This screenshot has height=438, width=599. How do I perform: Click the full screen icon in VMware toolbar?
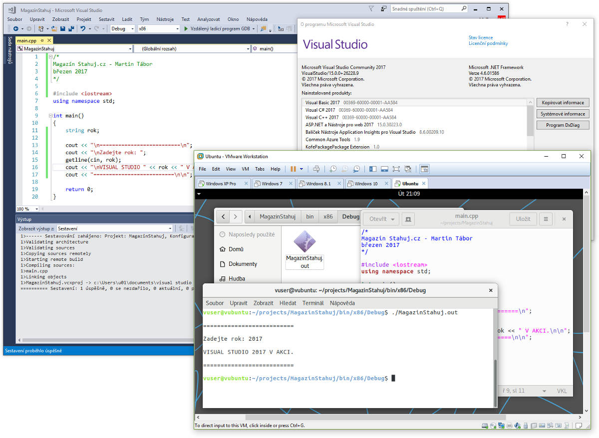click(396, 169)
